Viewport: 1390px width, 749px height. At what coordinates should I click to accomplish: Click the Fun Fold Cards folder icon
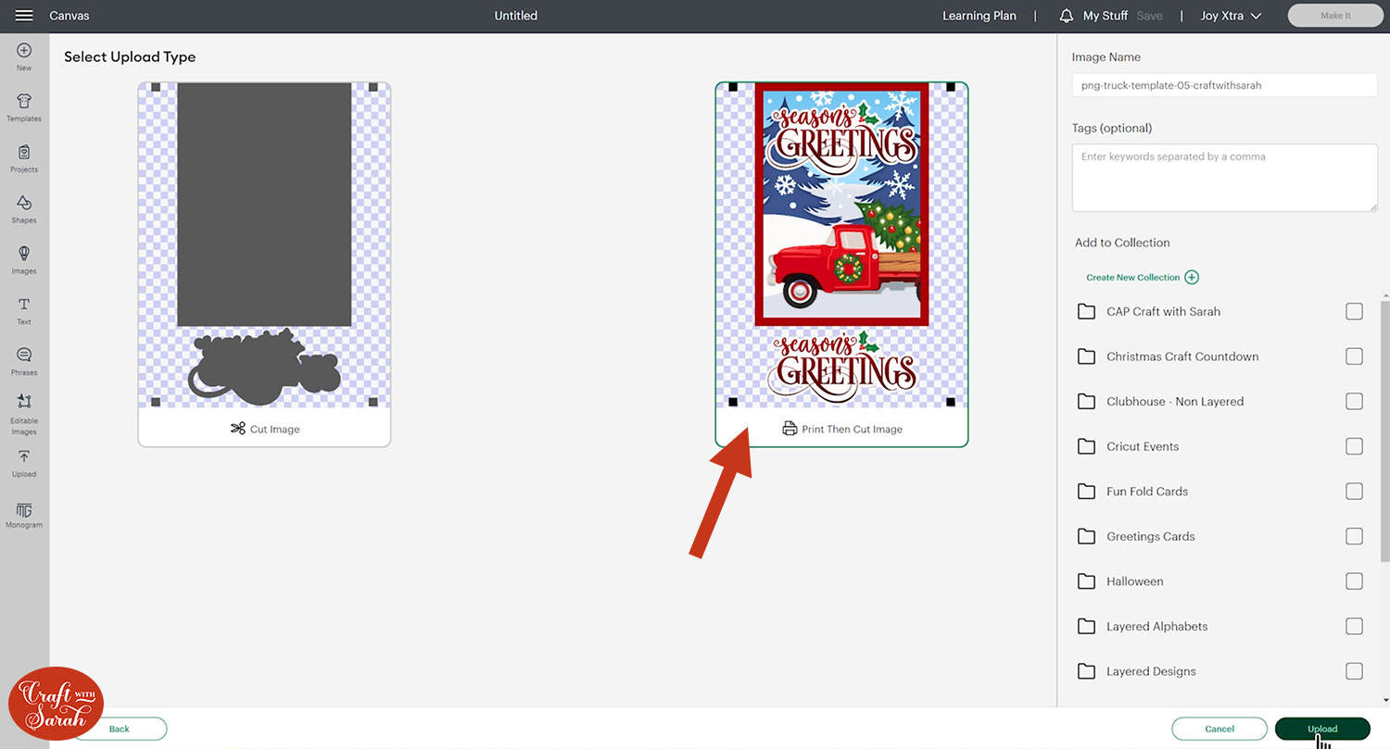pos(1086,491)
